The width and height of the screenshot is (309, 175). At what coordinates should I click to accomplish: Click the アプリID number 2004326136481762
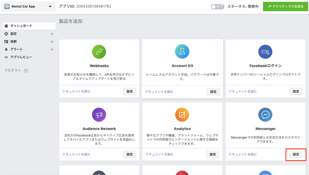point(94,6)
